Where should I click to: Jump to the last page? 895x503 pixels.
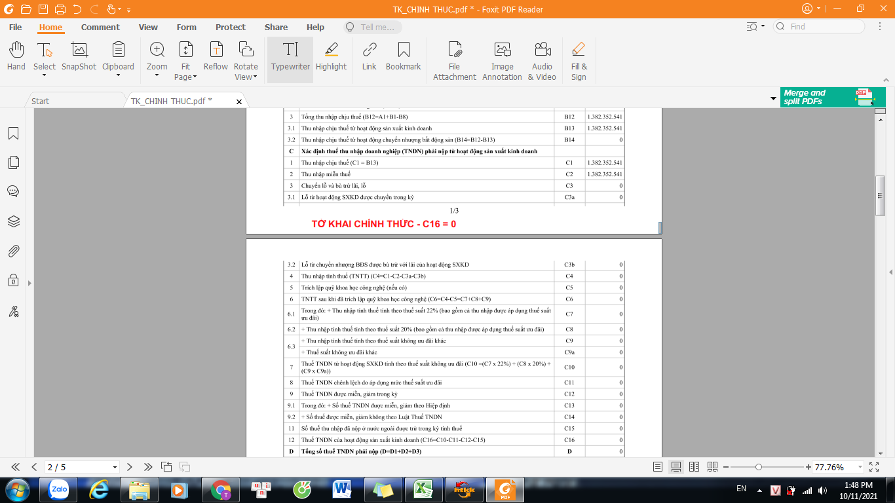click(x=148, y=467)
